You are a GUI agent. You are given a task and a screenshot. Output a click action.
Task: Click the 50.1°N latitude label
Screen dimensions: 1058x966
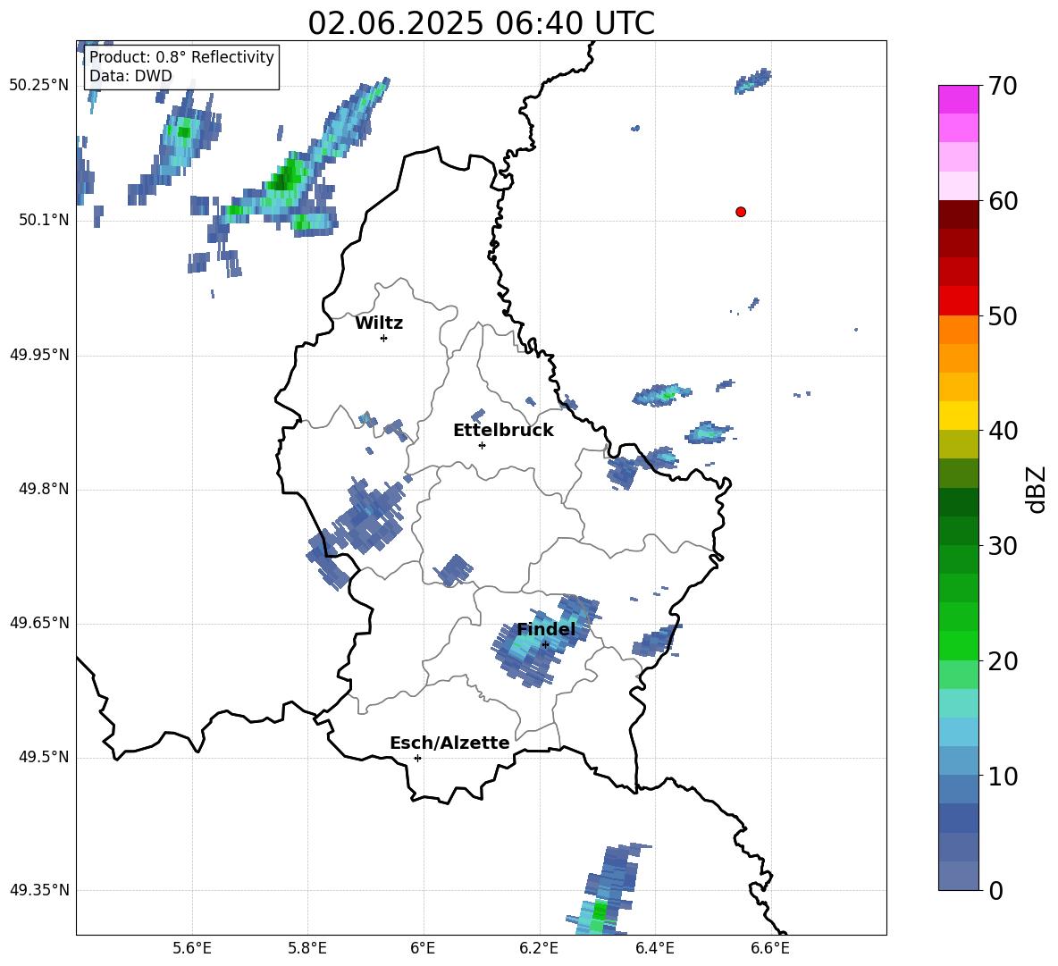click(44, 220)
